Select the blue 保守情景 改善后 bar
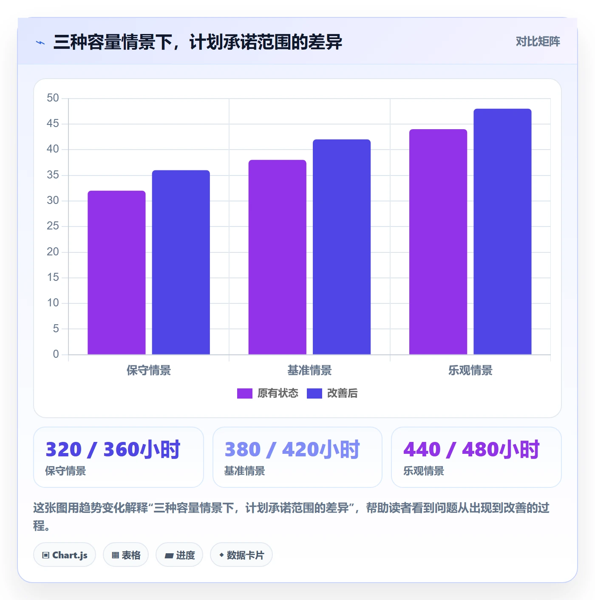The height and width of the screenshot is (600, 595). pyautogui.click(x=181, y=262)
